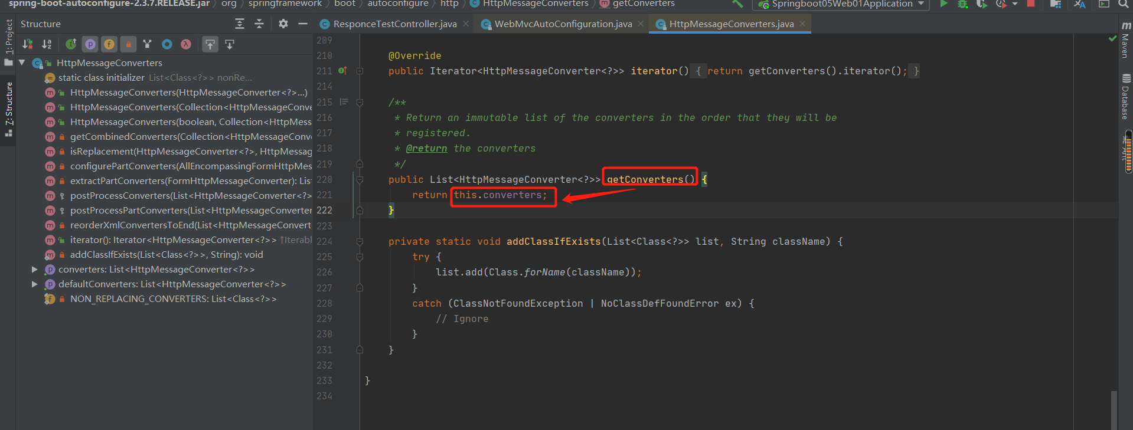Open Structure panel settings gear
Screen dimensions: 1133x430
pos(283,24)
